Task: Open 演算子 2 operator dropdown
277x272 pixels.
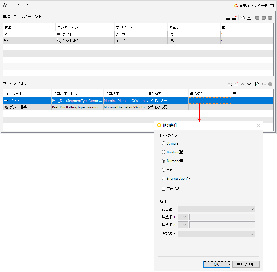Action: [x=183, y=225]
